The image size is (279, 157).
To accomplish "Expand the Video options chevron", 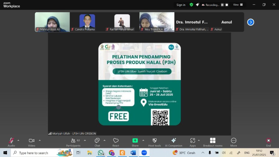I will (x=40, y=141).
